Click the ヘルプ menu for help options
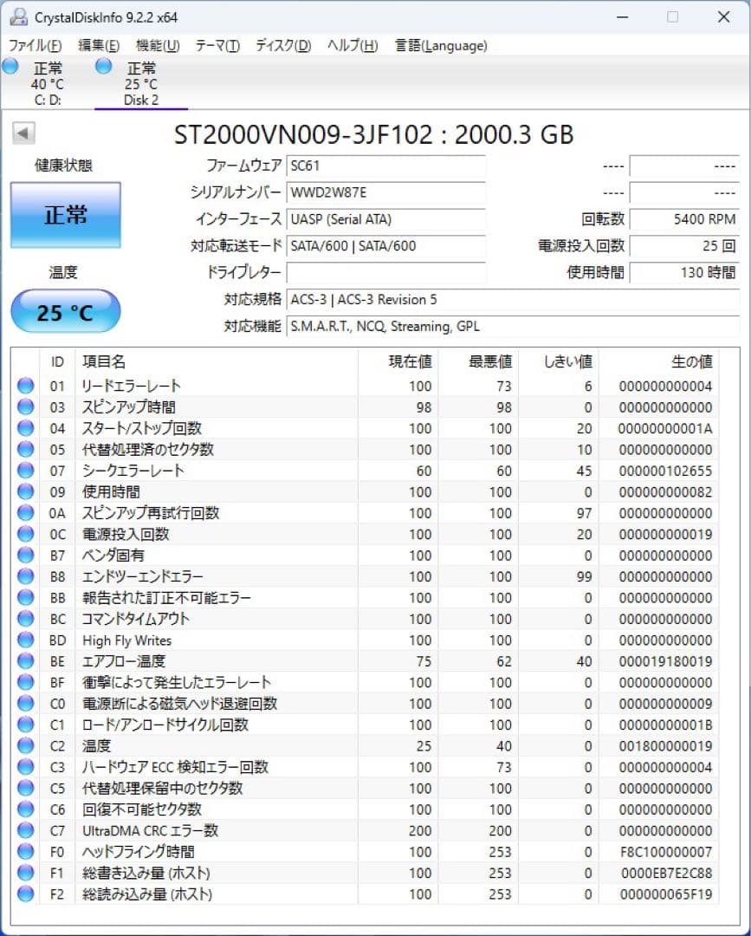This screenshot has height=936, width=751. tap(350, 45)
